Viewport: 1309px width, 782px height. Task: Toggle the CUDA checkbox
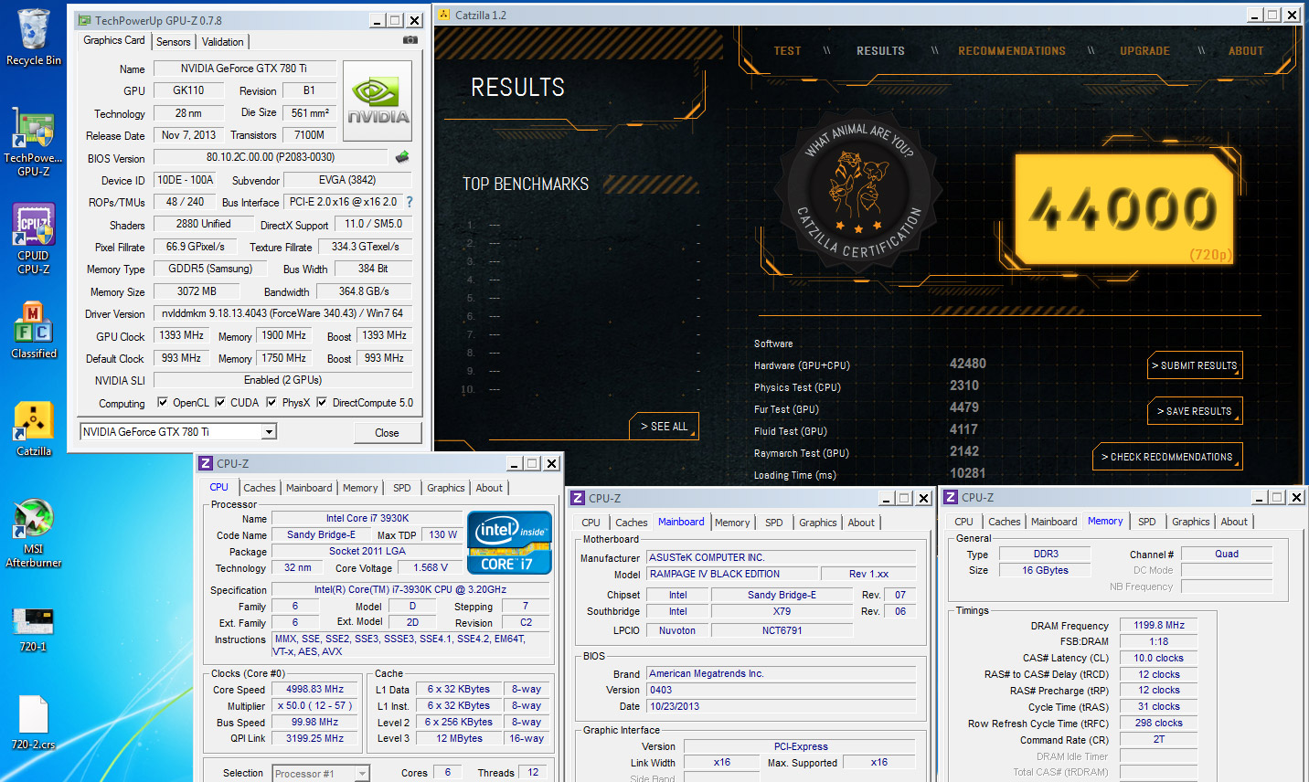point(220,402)
